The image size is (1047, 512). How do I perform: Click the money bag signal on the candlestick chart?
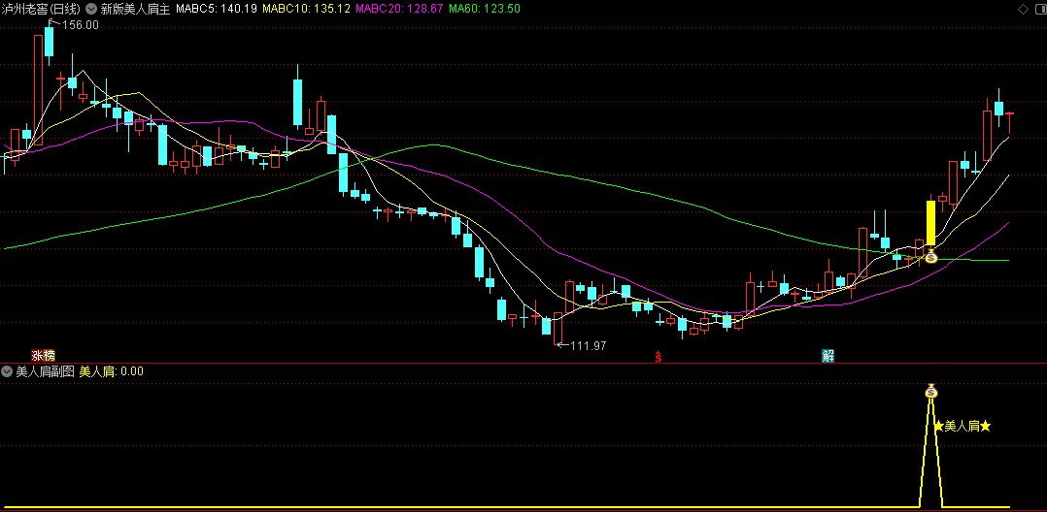point(930,255)
